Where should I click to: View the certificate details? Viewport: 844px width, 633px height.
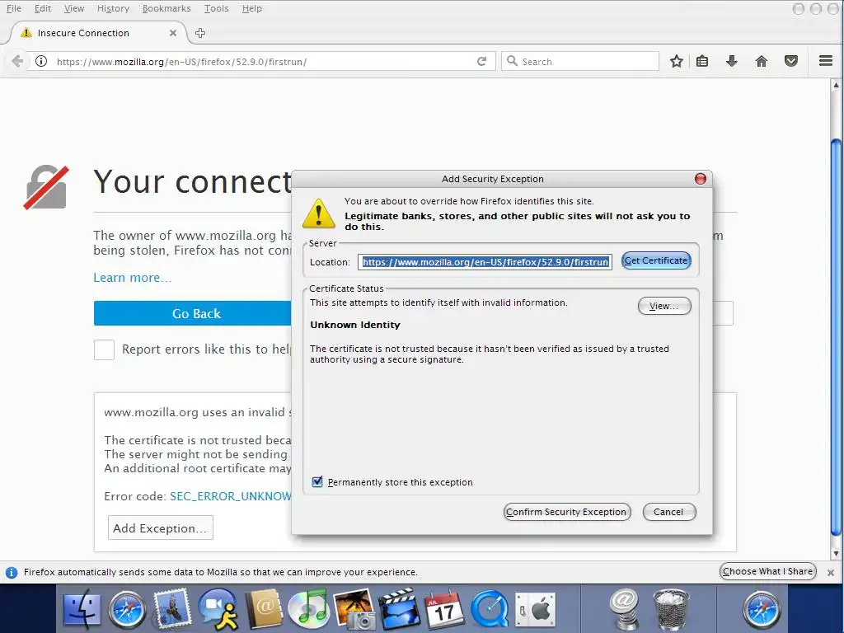coord(664,306)
